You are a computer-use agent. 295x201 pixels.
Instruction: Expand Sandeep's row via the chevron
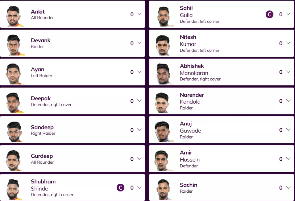point(139,130)
